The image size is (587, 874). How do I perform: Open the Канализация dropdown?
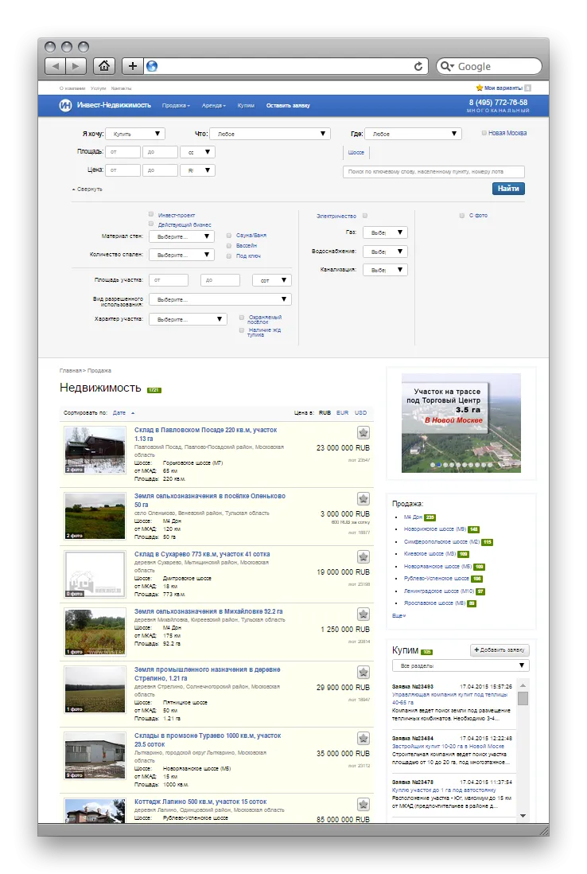pos(386,270)
